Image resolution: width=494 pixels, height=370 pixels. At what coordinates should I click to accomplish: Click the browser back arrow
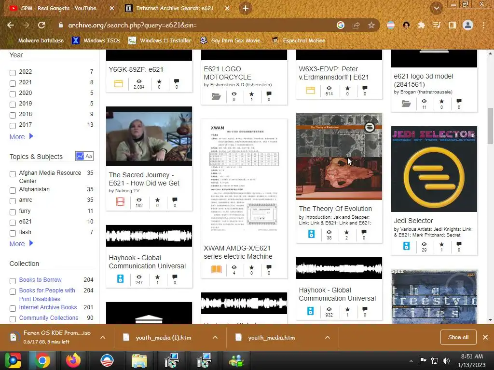coord(11,25)
